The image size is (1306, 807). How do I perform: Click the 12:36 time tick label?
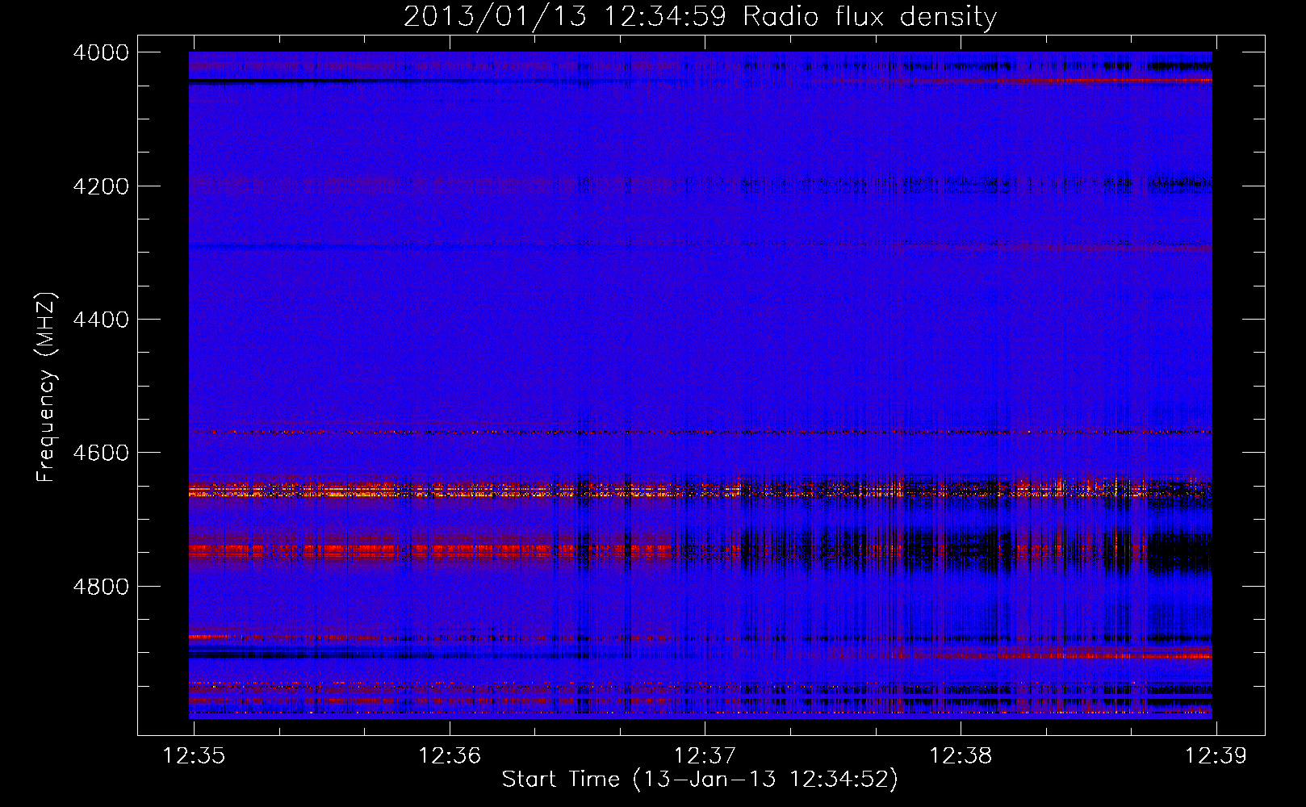pyautogui.click(x=450, y=755)
